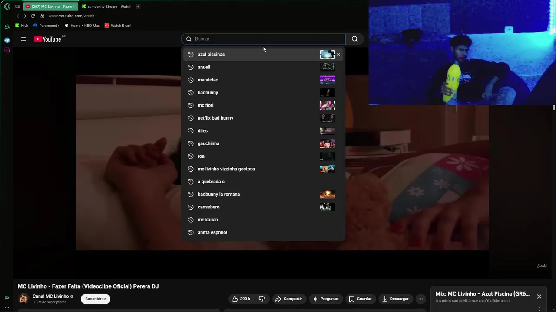Open the Watch Brasil bookmark
This screenshot has height=312, width=556.
(x=118, y=26)
